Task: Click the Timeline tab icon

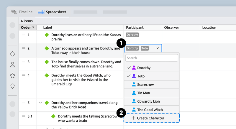Action: 14,12
